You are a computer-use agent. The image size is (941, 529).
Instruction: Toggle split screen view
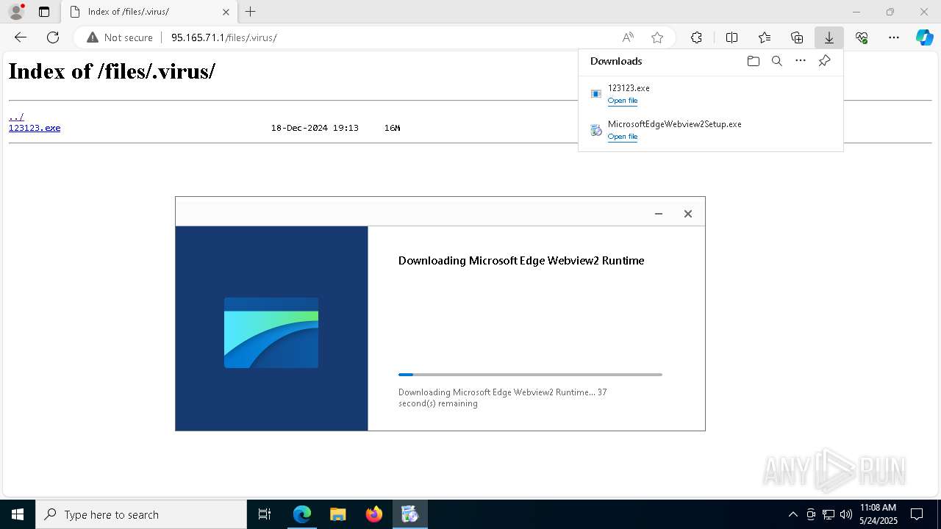(x=731, y=37)
